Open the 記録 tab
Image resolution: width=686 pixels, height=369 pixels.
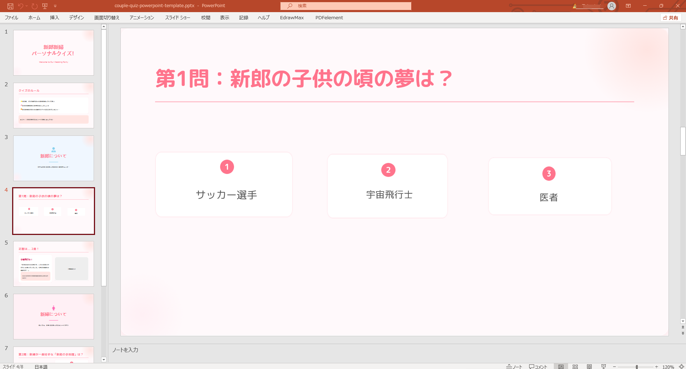pos(244,17)
